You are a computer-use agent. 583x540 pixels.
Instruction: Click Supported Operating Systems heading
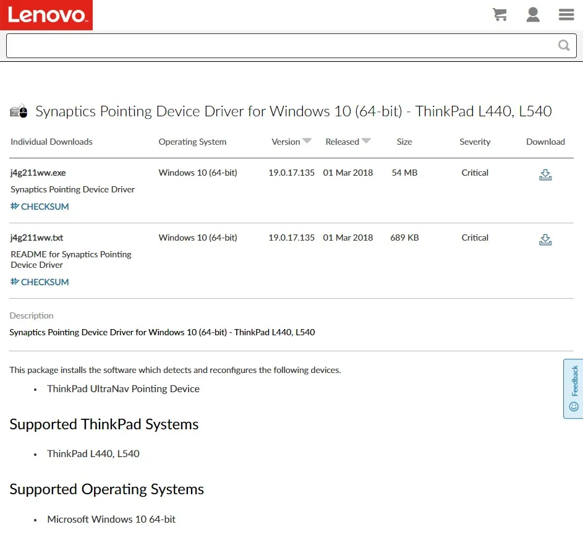pos(107,489)
